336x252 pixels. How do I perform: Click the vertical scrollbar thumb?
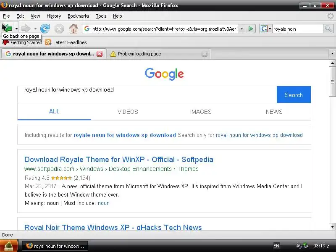coord(332,81)
